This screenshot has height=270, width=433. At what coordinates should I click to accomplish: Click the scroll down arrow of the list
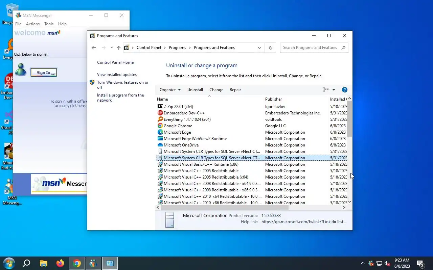(350, 202)
